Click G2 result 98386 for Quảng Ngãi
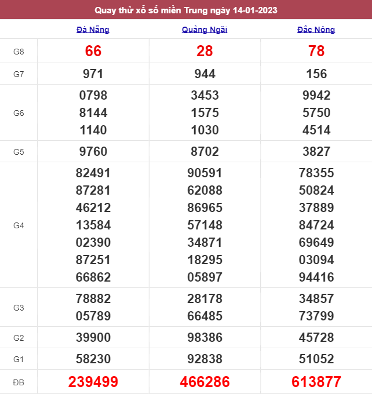 [x=205, y=338]
